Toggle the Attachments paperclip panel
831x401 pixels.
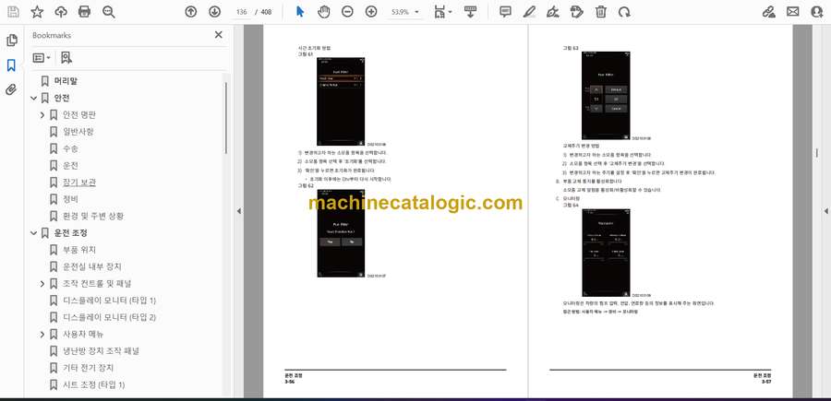pyautogui.click(x=12, y=89)
